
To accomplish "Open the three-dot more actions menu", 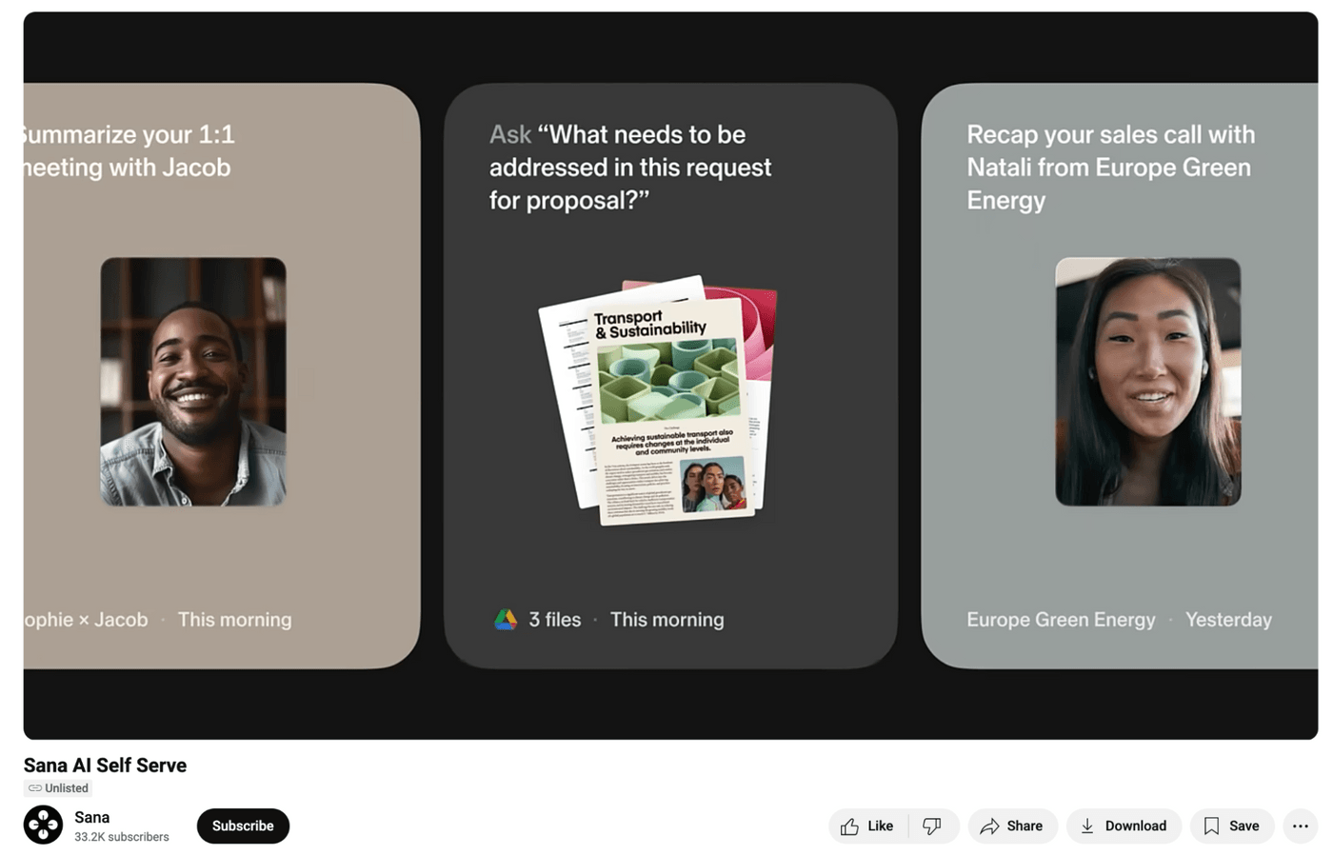I will [x=1301, y=826].
